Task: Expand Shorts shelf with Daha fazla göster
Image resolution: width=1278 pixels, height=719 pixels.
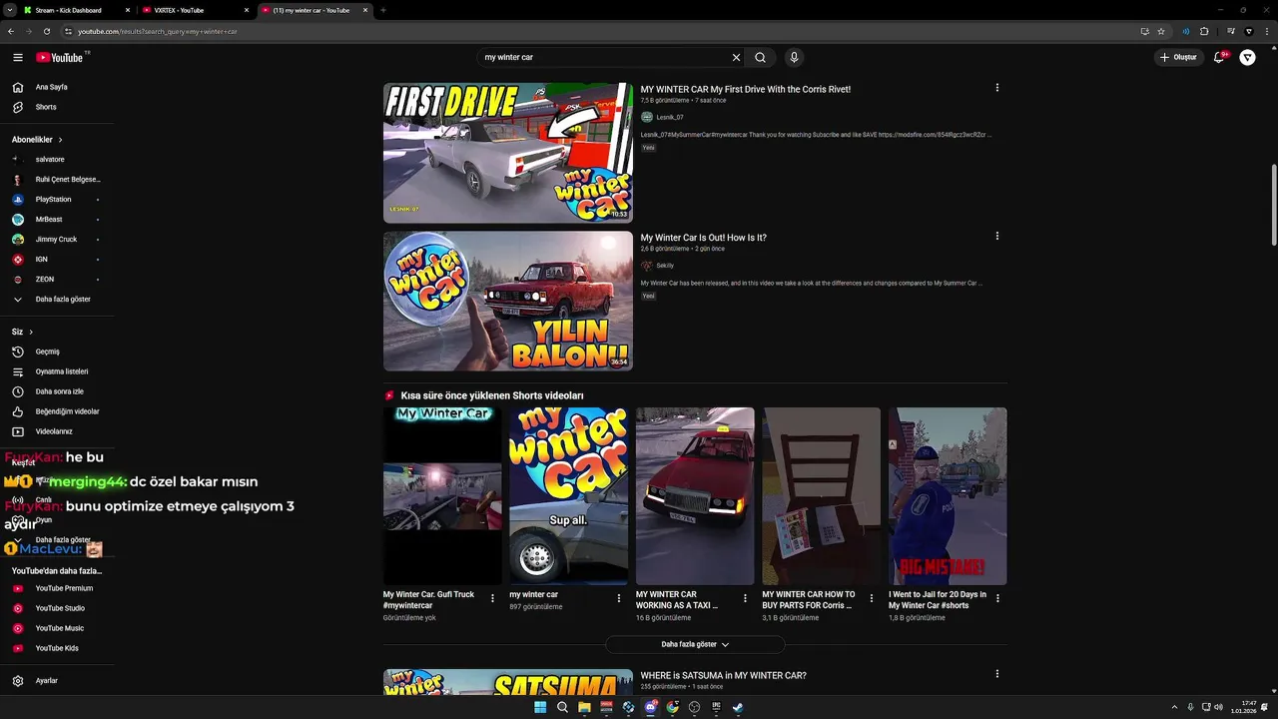Action: [695, 645]
